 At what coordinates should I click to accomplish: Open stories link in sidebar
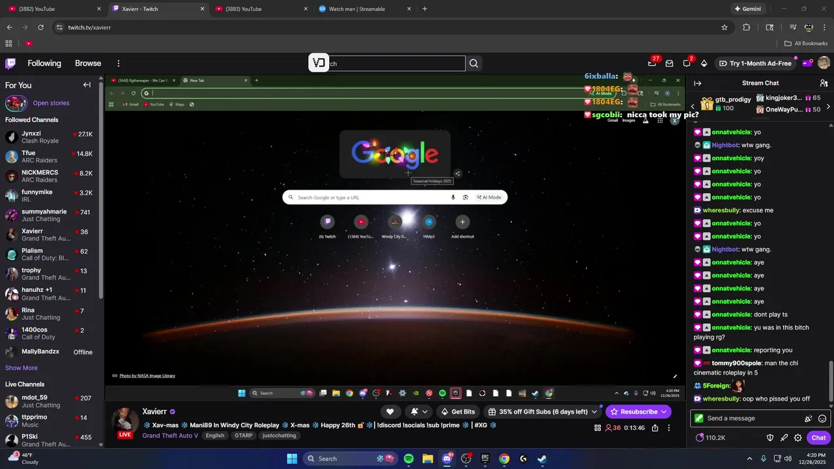click(51, 103)
